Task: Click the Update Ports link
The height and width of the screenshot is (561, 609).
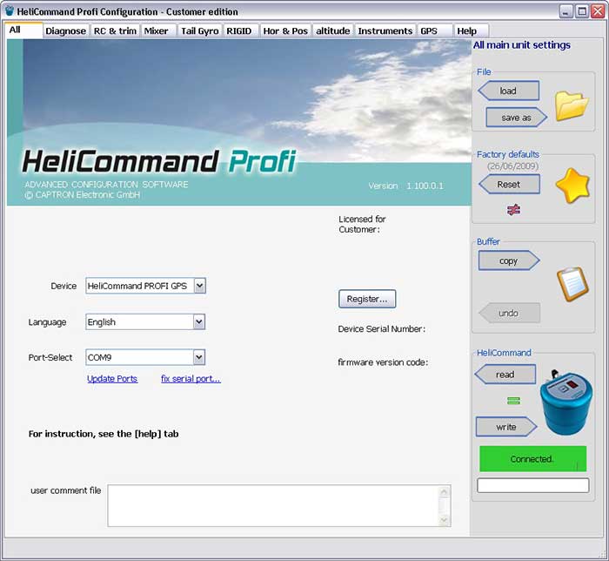Action: [112, 379]
